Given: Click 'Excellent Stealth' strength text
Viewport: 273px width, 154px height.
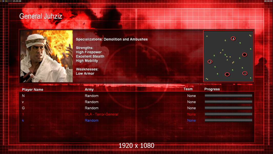Looking at the screenshot, I should coord(90,56).
